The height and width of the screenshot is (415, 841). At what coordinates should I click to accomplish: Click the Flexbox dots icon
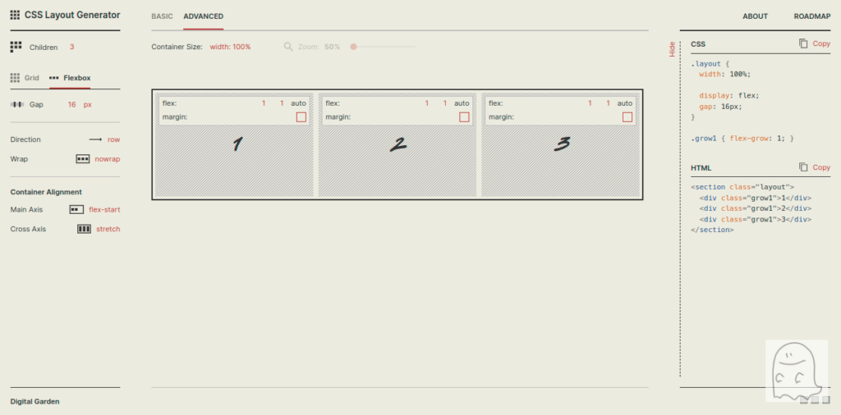(x=53, y=78)
